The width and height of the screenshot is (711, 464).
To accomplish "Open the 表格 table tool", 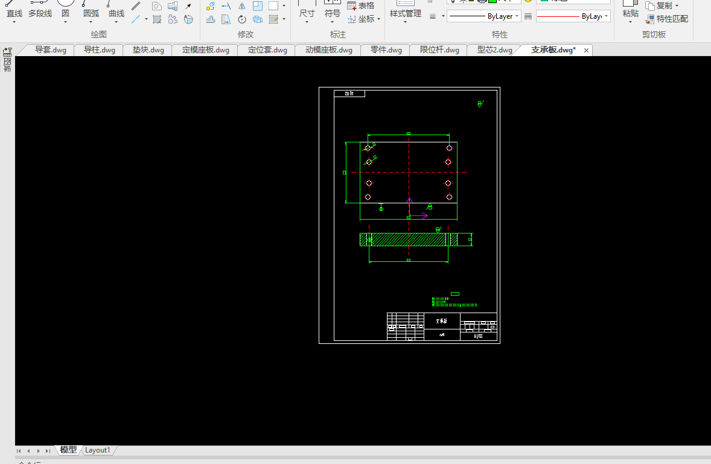I will [x=361, y=5].
